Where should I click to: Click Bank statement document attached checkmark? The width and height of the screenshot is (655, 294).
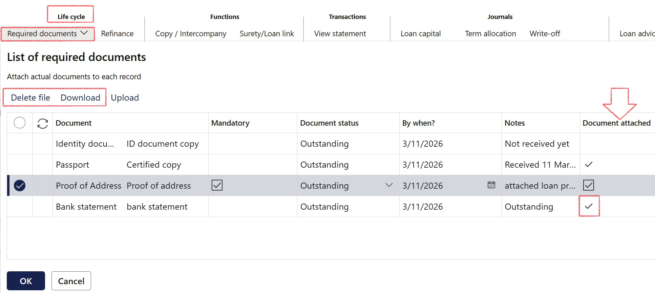tap(589, 206)
